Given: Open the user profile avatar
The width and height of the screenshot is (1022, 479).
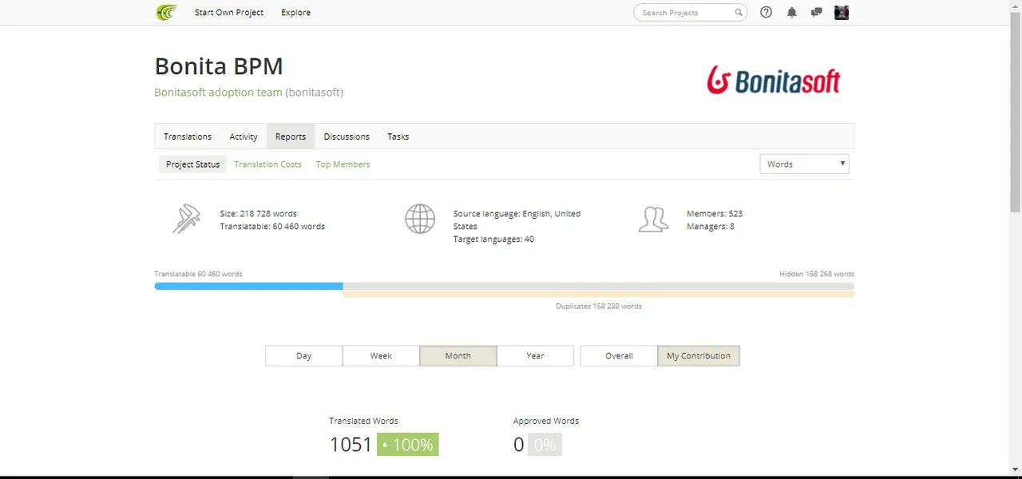Looking at the screenshot, I should 842,12.
